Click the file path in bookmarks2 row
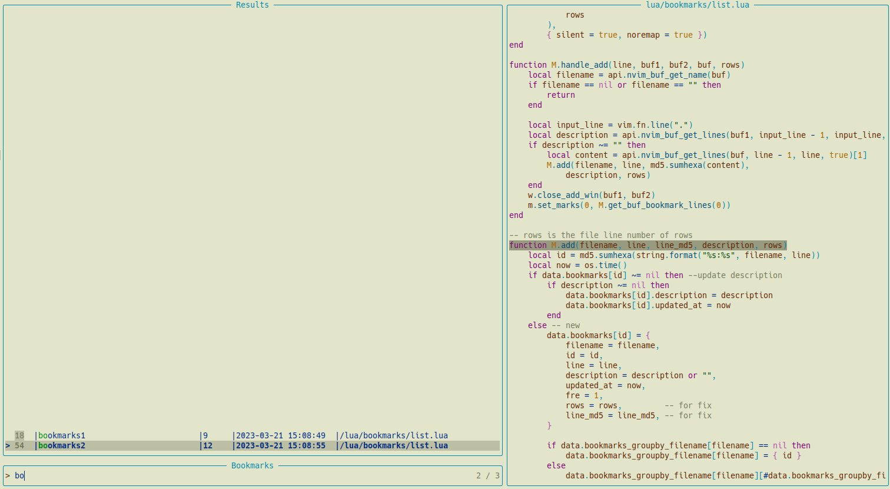The image size is (890, 489). (x=394, y=445)
